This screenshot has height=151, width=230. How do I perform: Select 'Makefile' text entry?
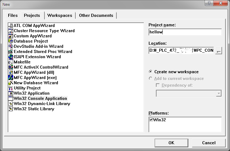22,62
